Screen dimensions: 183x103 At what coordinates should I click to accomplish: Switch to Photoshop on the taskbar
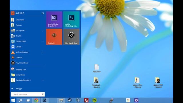coord(45,100)
